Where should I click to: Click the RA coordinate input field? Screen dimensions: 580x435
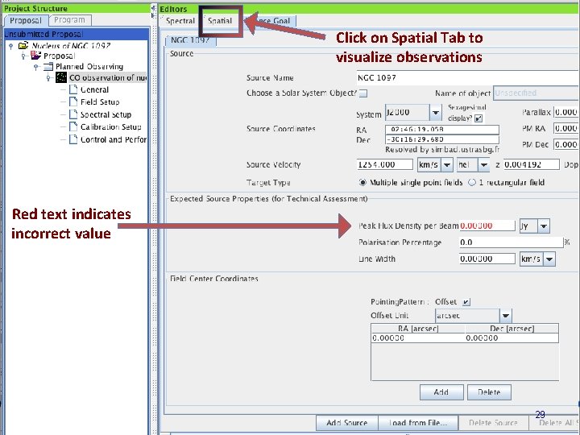click(x=442, y=130)
